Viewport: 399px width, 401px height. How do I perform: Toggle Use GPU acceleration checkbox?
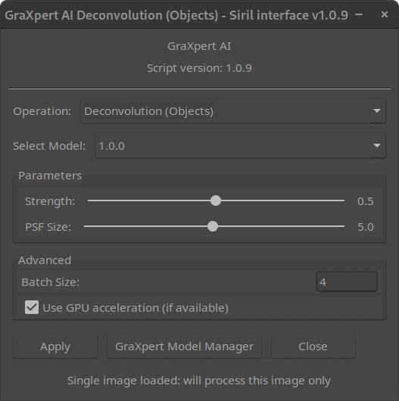click(32, 307)
